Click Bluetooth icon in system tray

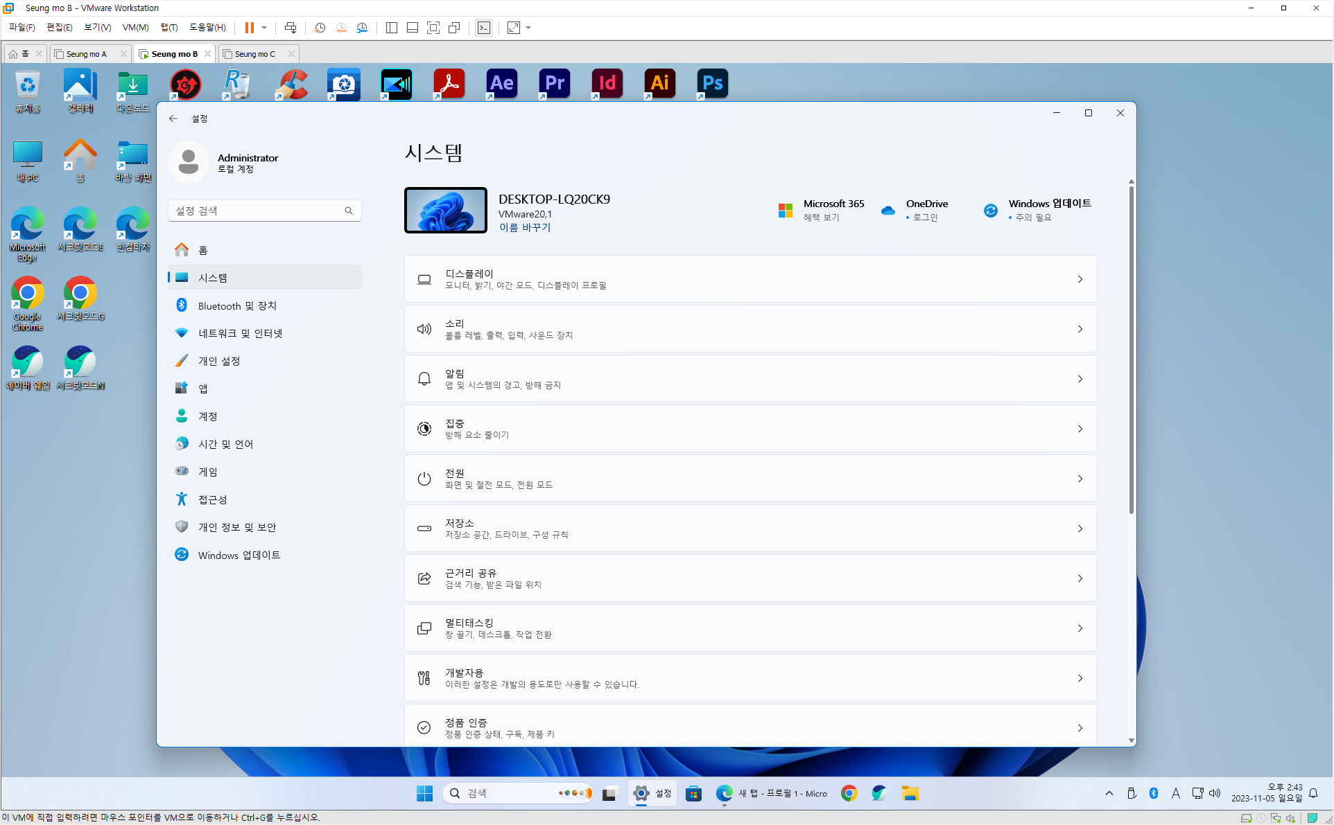pyautogui.click(x=1154, y=793)
